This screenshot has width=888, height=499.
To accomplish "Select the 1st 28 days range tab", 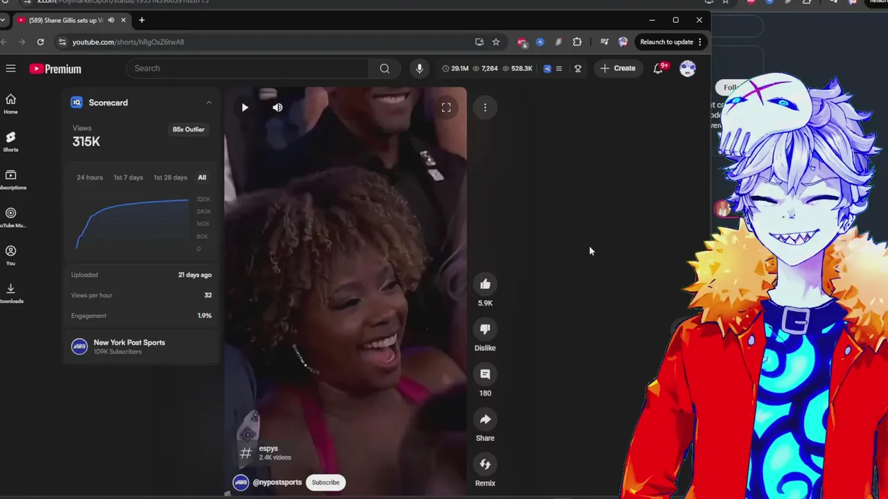I will (x=170, y=177).
